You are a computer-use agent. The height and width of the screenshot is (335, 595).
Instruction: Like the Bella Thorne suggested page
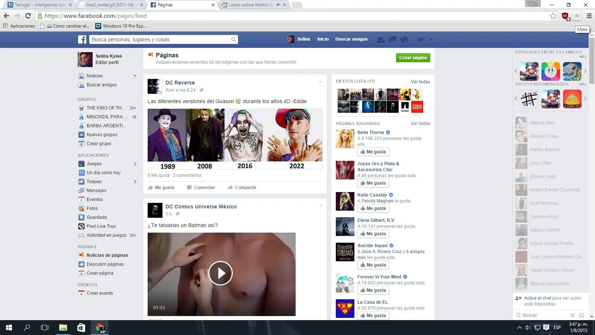tap(373, 152)
